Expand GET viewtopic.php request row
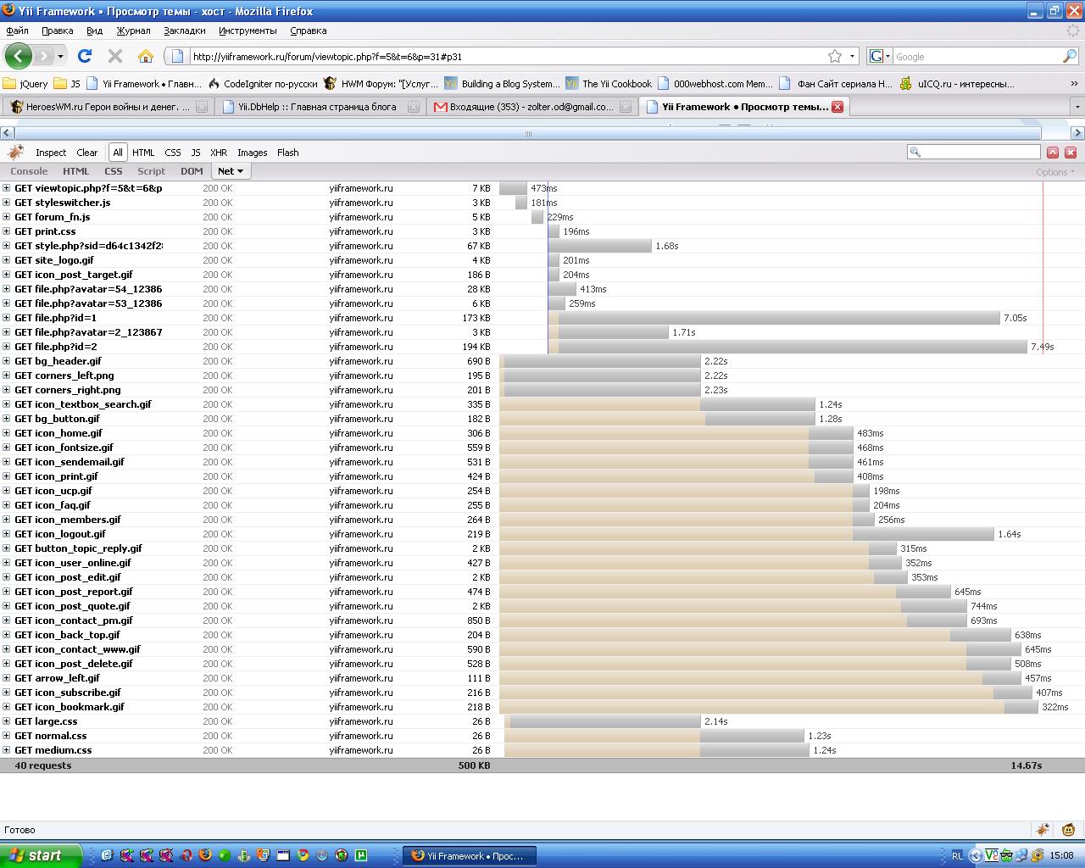This screenshot has height=868, width=1085. point(7,188)
